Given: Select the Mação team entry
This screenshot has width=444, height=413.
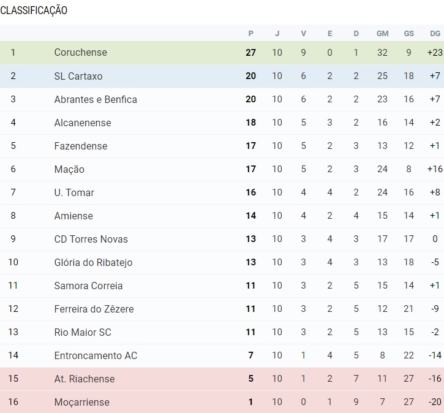Looking at the screenshot, I should coord(69,169).
